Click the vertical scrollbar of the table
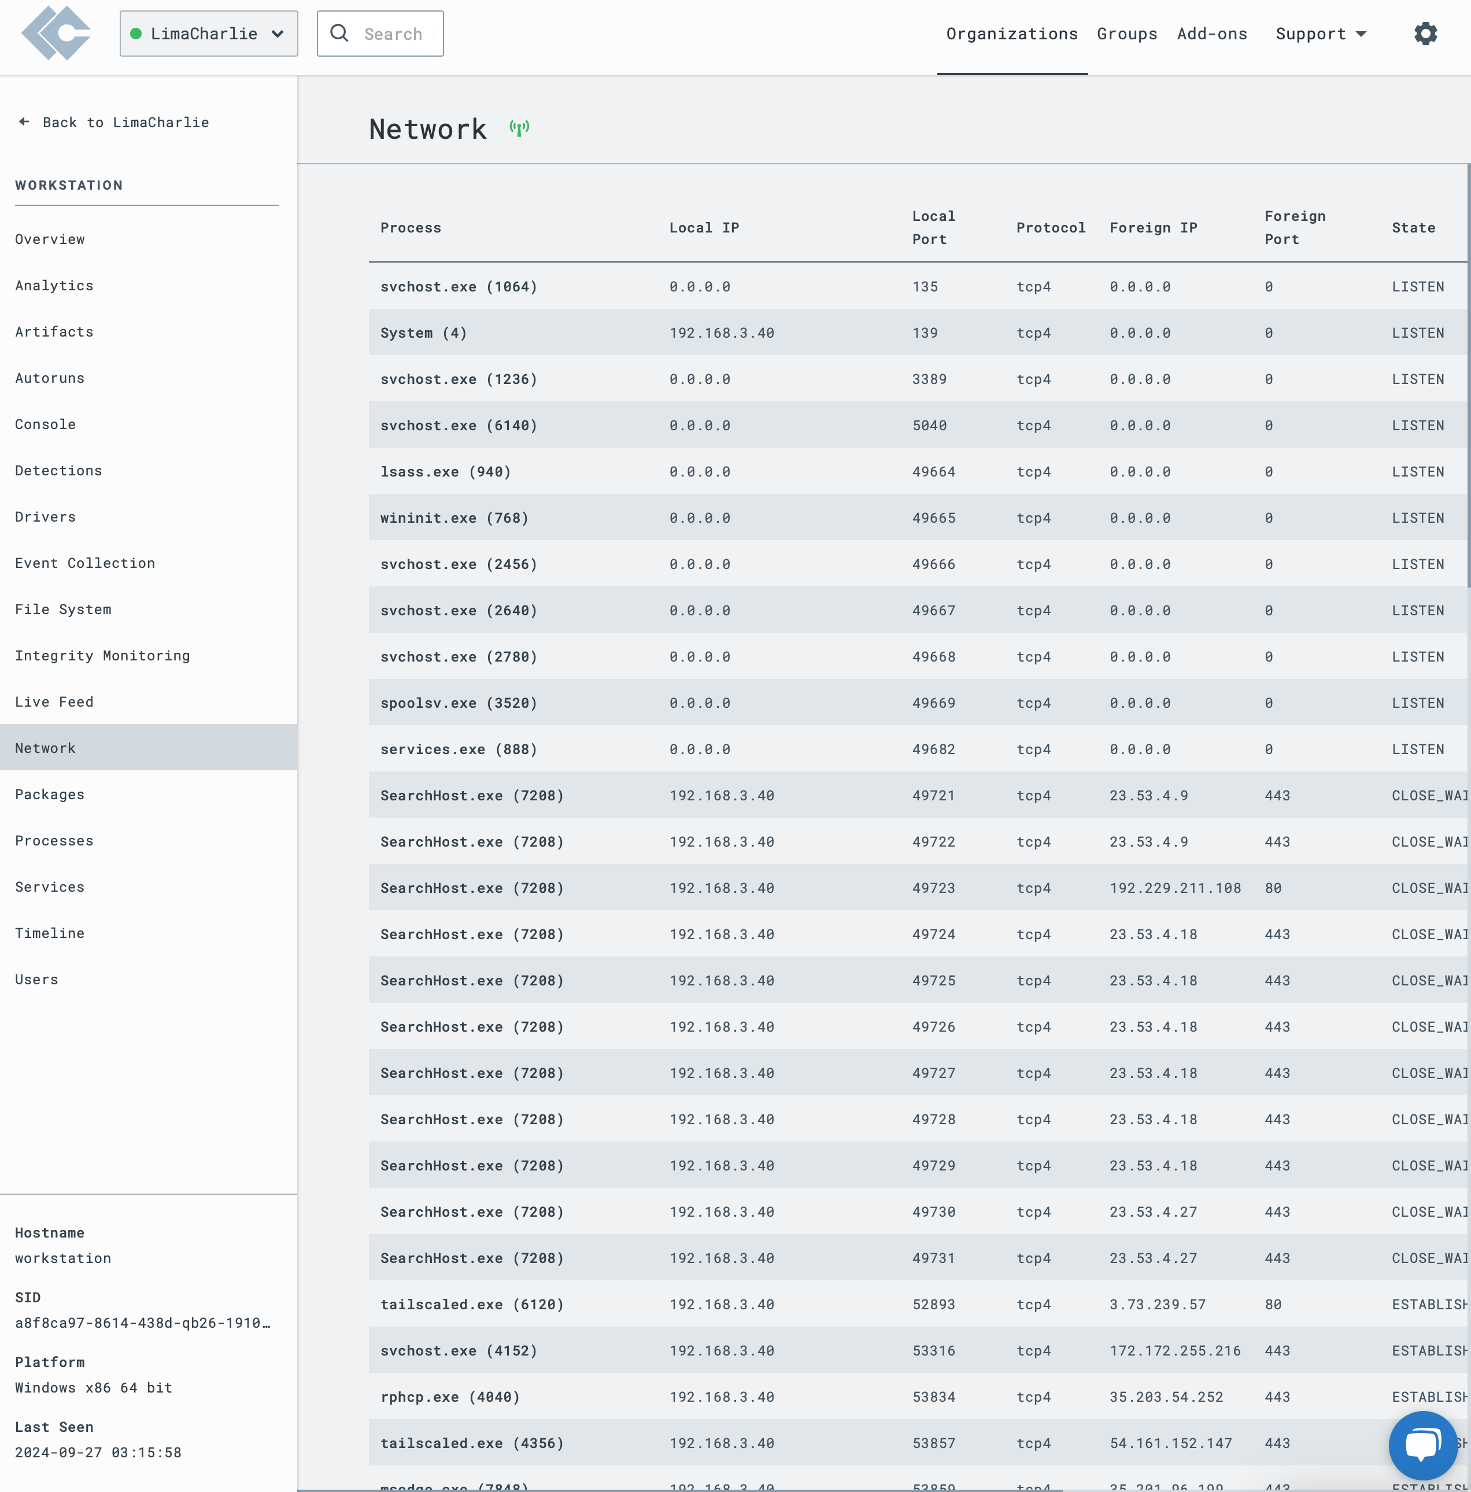The height and width of the screenshot is (1492, 1471). (x=1468, y=375)
